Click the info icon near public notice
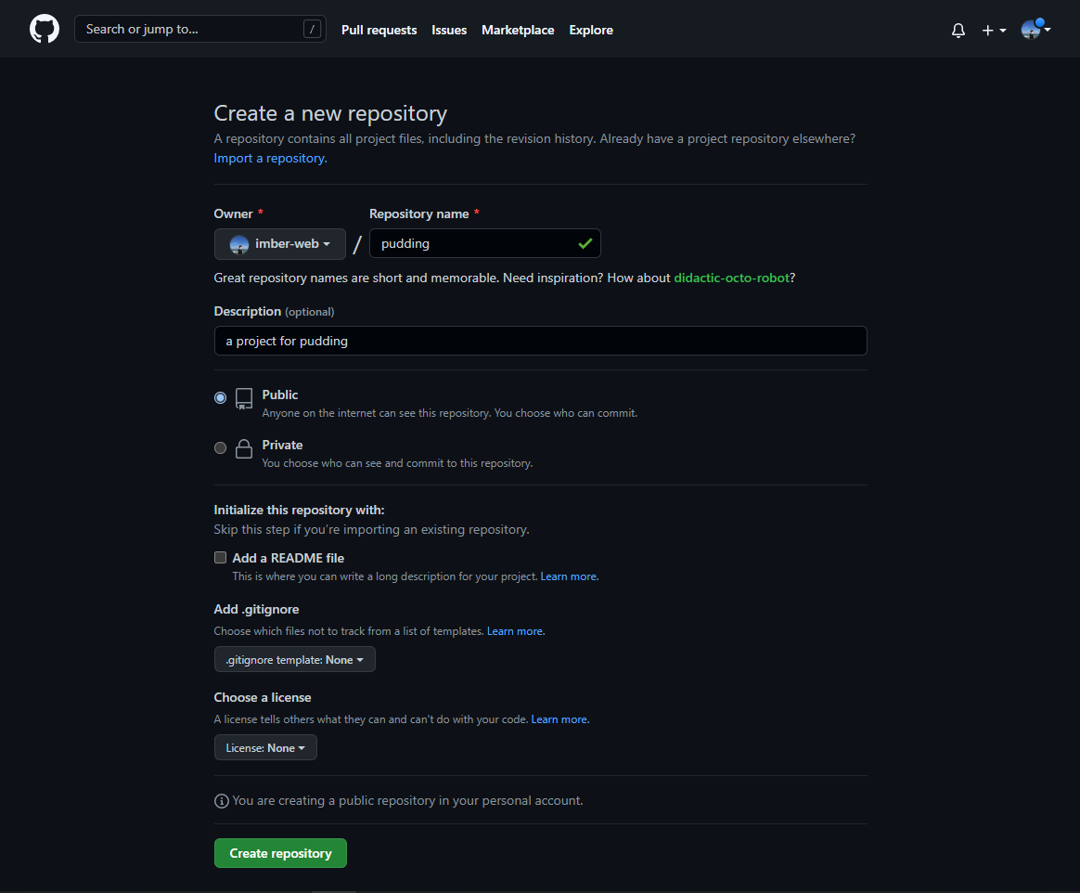The width and height of the screenshot is (1080, 893). pyautogui.click(x=221, y=801)
